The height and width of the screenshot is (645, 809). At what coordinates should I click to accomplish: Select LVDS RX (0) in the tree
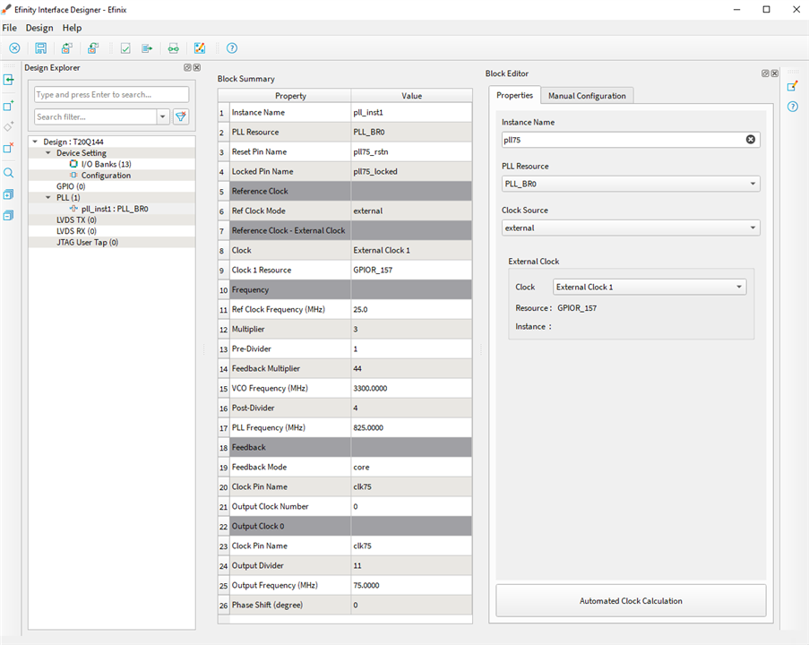click(x=76, y=231)
